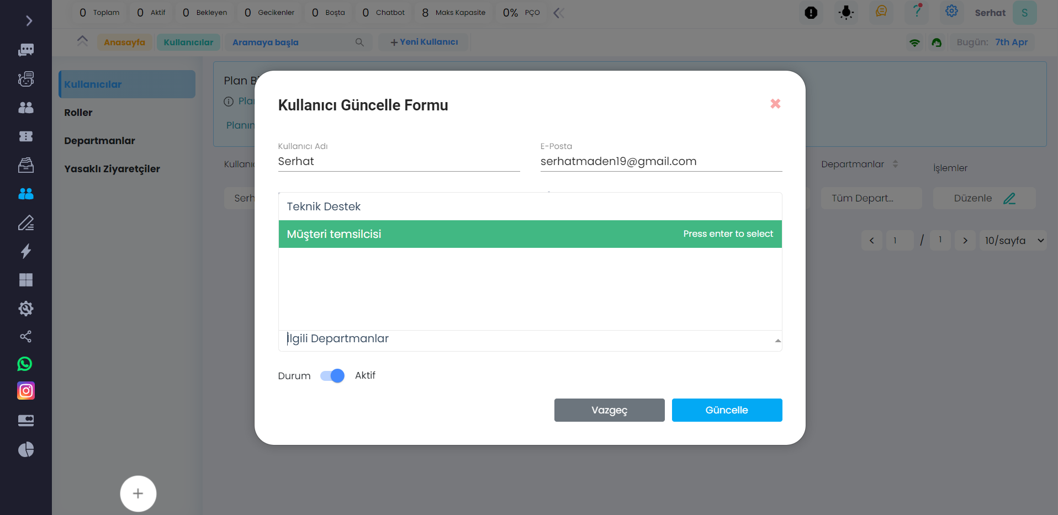The image size is (1058, 515).
Task: Expand the left sidebar with chevron
Action: pyautogui.click(x=29, y=21)
